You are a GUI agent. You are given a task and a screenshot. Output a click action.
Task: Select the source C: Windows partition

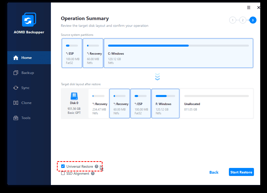[x=178, y=53]
